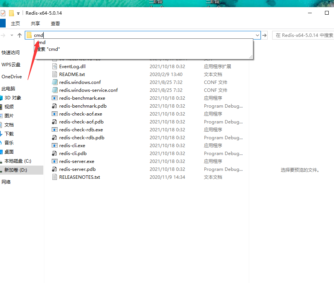Click inside the address bar containing cmd
Viewport: 334px width, 283px height.
(x=143, y=35)
